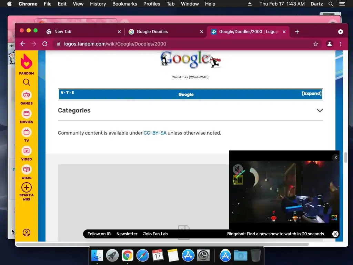353x265 pixels.
Task: Open Trash from the Dock
Action: [256, 256]
